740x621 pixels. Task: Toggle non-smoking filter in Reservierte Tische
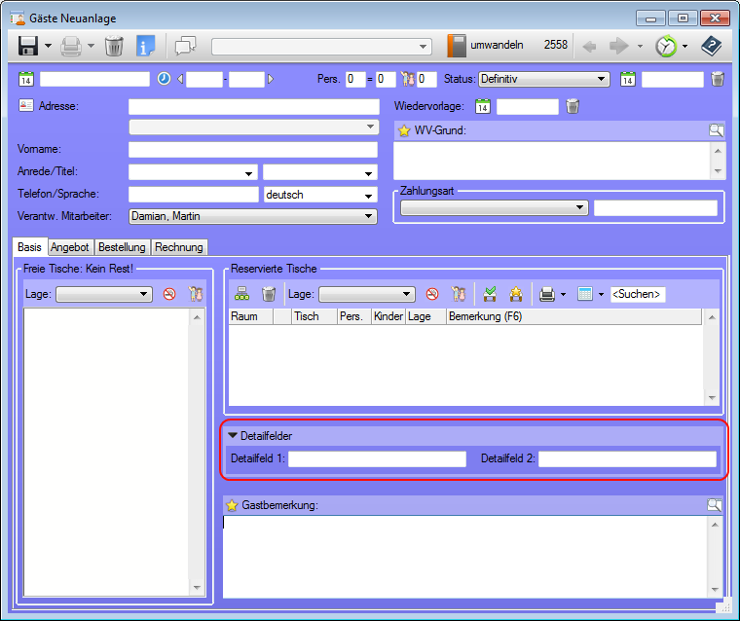(432, 294)
